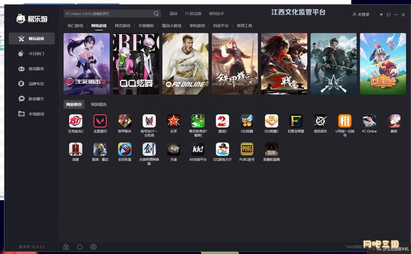This screenshot has height=254, width=411.
Task: Click the 激战2 game icon
Action: (x=222, y=121)
